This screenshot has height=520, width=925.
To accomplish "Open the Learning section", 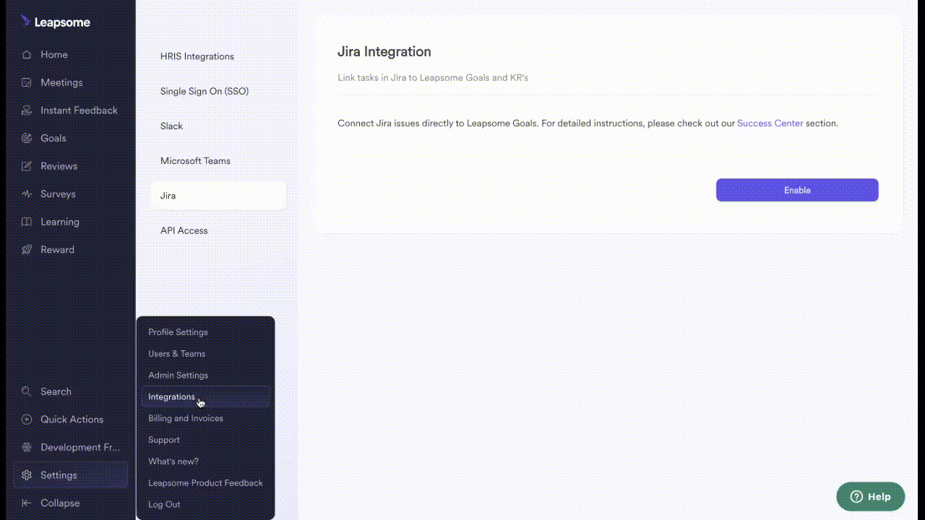I will coord(60,222).
